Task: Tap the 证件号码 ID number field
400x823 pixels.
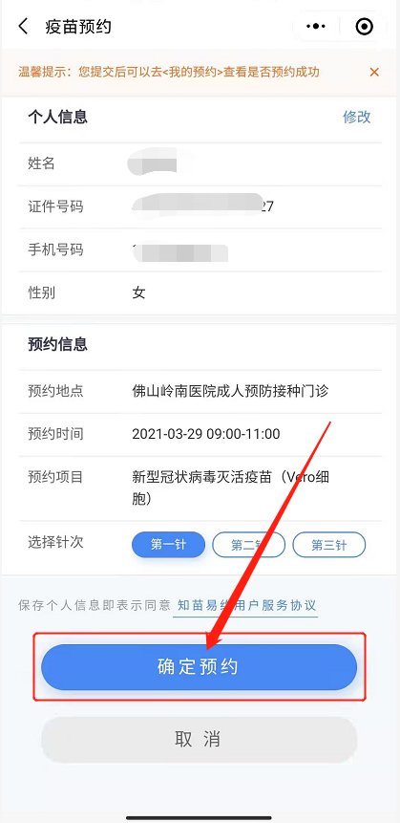Action: click(200, 206)
